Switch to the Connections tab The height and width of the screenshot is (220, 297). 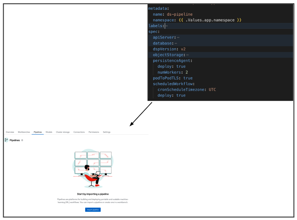click(79, 132)
